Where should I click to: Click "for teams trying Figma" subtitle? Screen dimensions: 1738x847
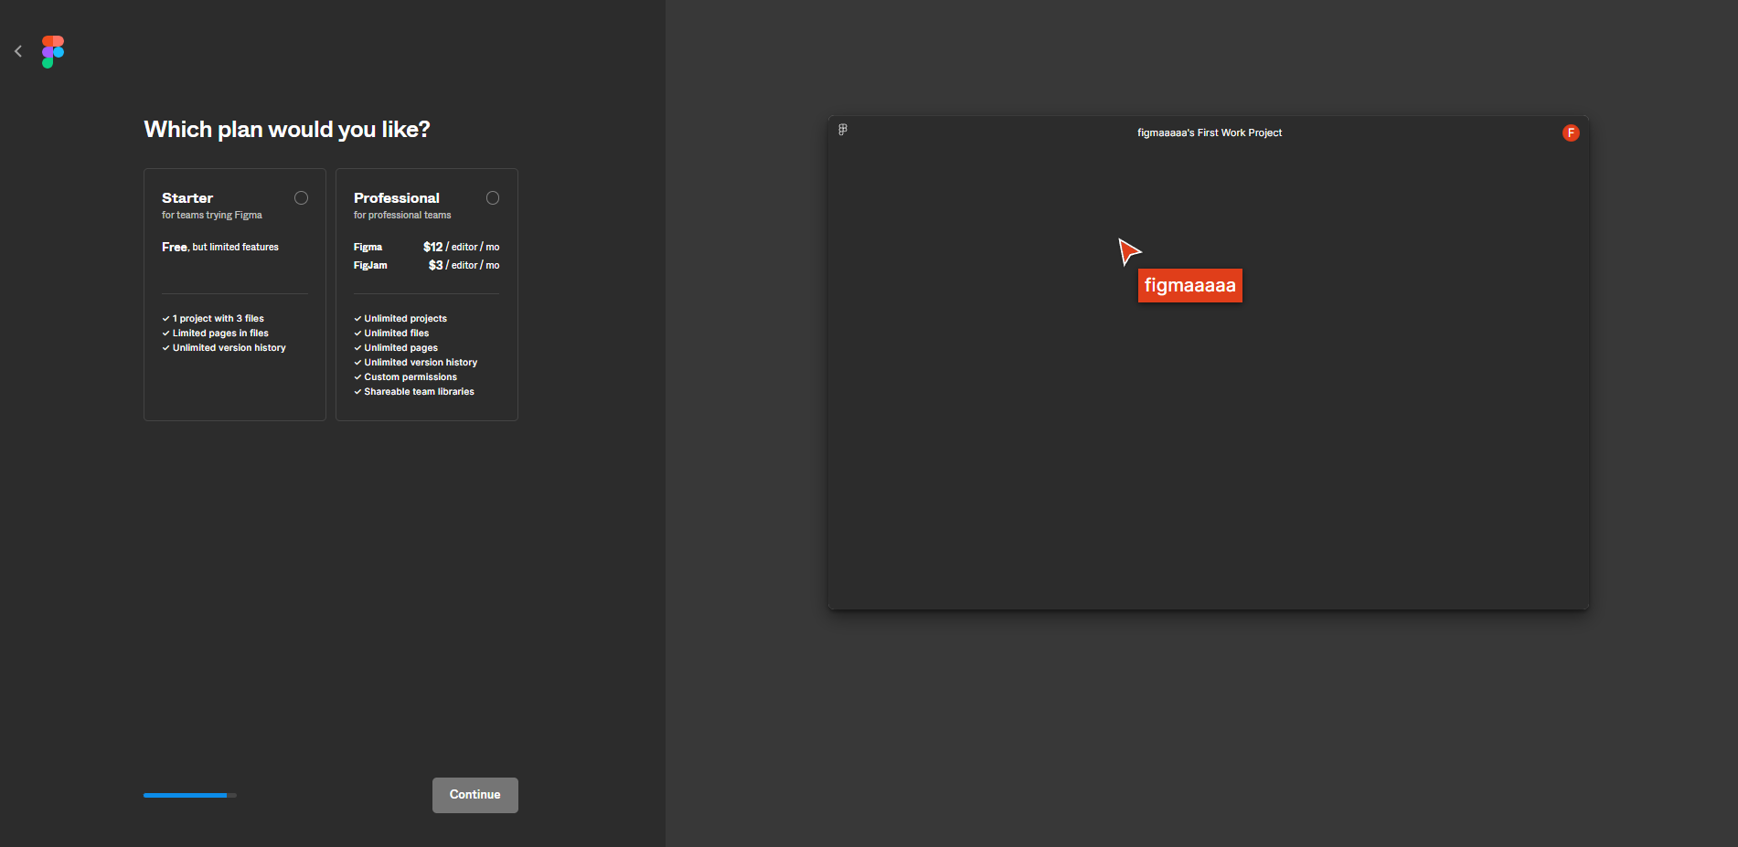point(212,216)
